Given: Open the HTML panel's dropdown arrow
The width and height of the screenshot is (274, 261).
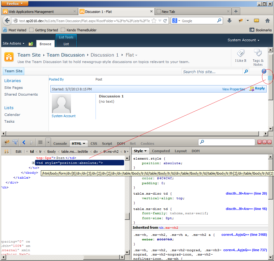Looking at the screenshot, I should [84, 143].
